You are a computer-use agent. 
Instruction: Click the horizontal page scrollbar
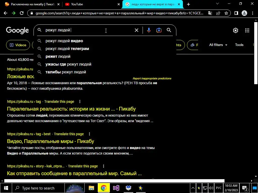114,181
